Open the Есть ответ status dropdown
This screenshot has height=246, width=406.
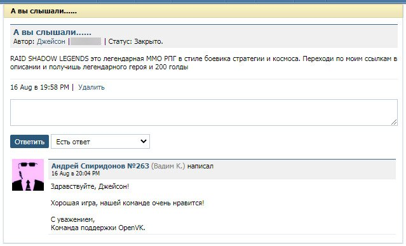(x=100, y=141)
